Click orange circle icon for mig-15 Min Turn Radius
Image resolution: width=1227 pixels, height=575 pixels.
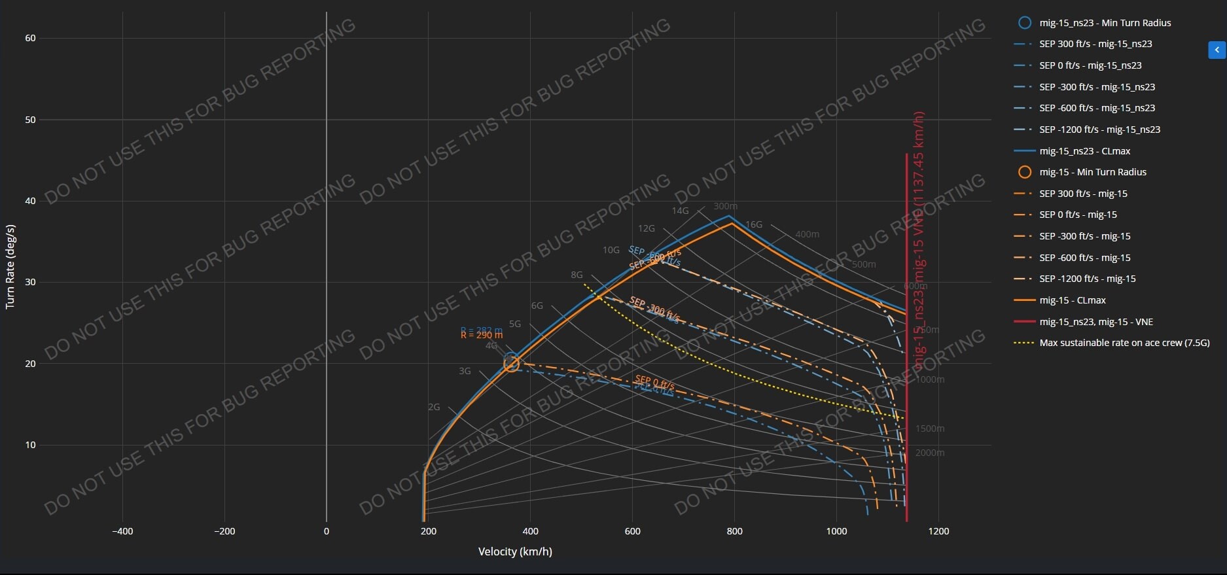[x=1025, y=172]
